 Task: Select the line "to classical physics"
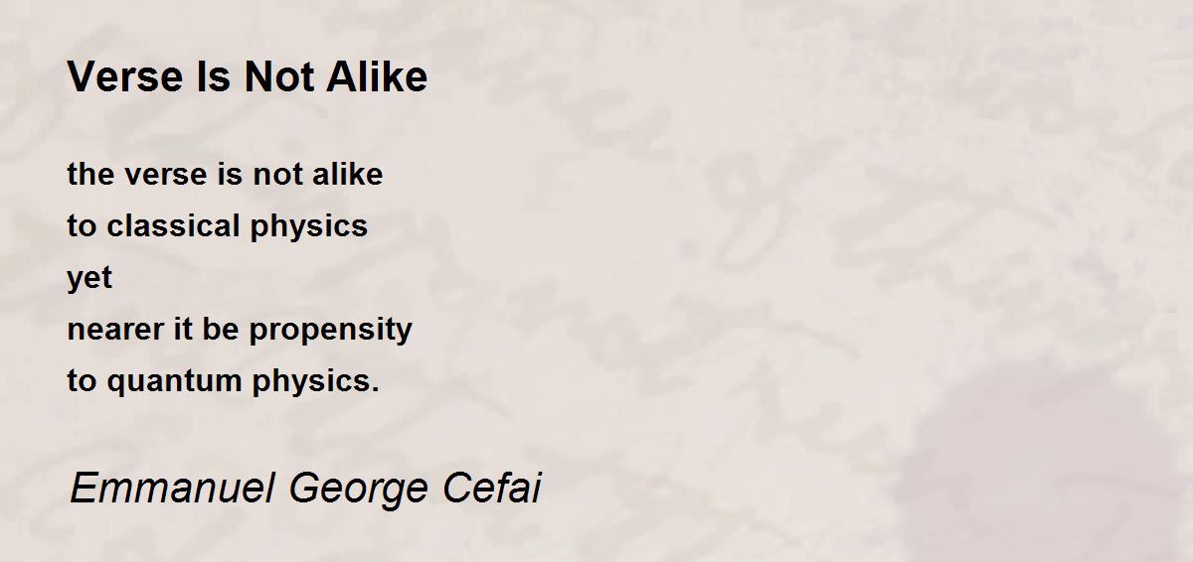click(218, 226)
